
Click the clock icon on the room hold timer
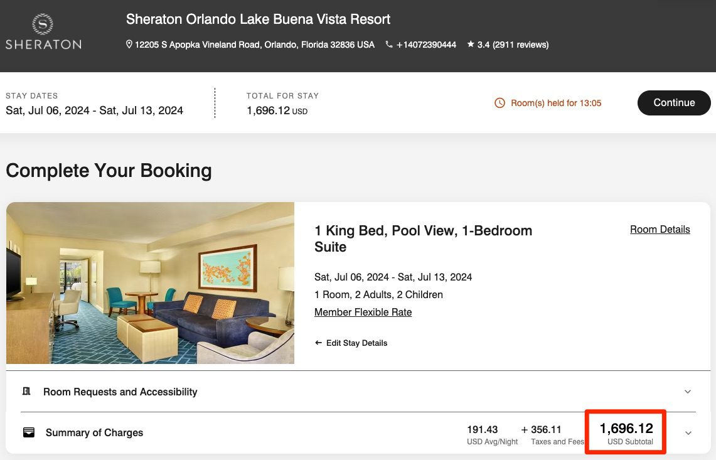[500, 103]
